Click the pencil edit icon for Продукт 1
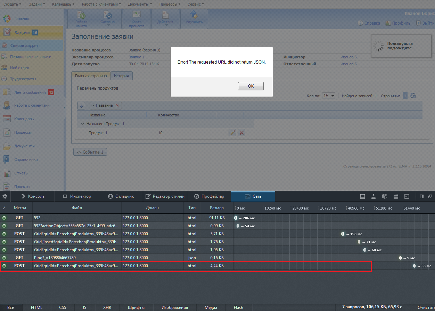This screenshot has height=311, width=435. pyautogui.click(x=232, y=133)
